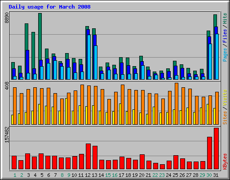Click the red KBytes bar for day 30
This screenshot has height=180, width=230.
pos(209,153)
